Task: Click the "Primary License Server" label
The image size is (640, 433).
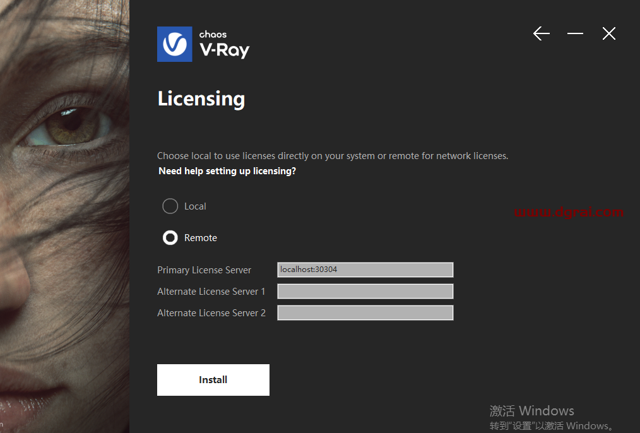Action: coord(204,270)
